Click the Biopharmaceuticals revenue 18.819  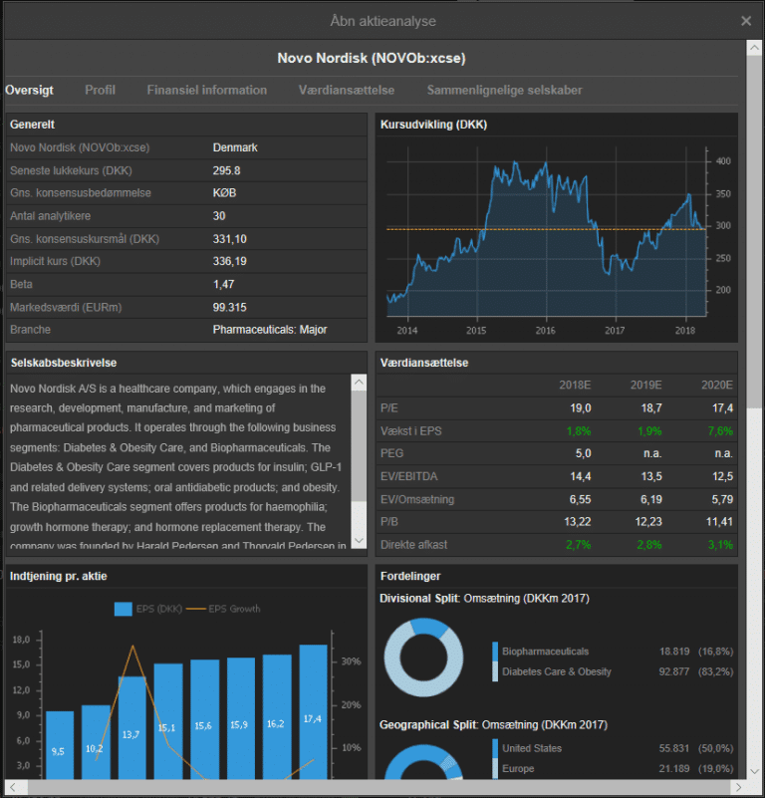(674, 652)
